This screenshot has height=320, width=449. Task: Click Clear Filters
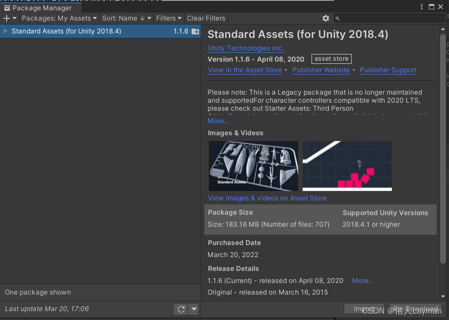coord(206,18)
